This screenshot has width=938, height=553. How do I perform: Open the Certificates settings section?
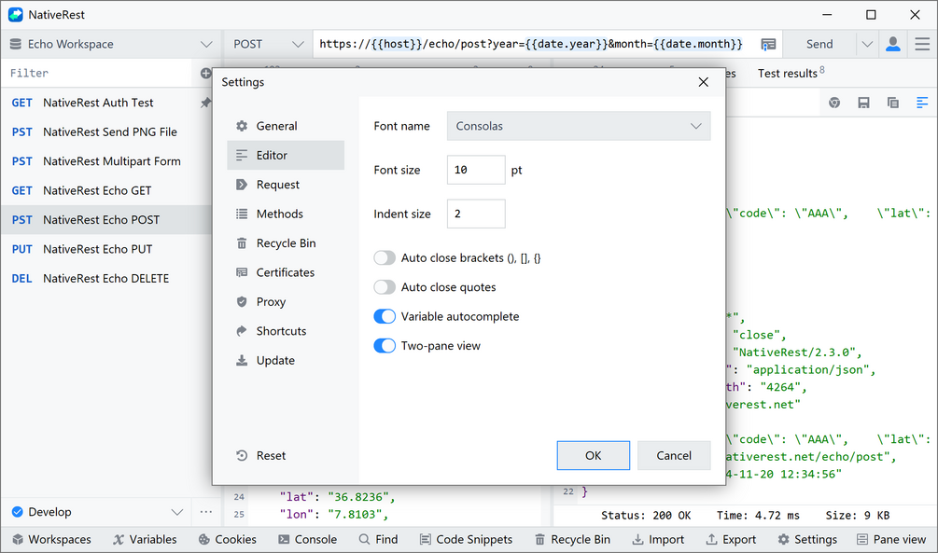pos(286,272)
